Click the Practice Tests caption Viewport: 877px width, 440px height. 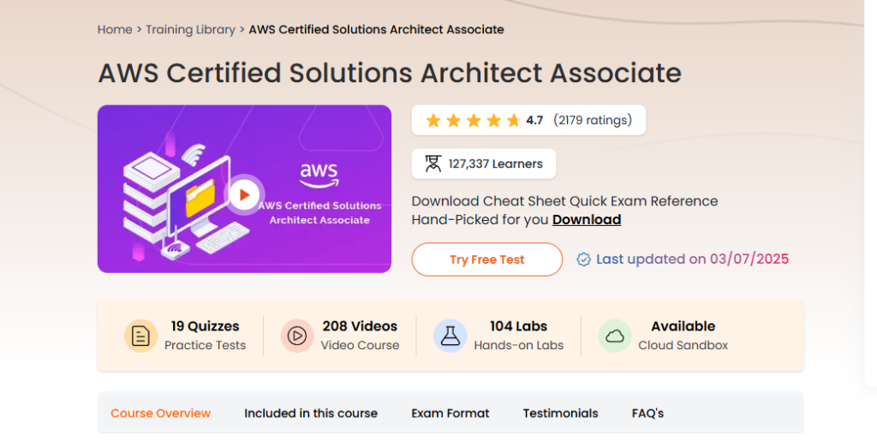coord(206,346)
